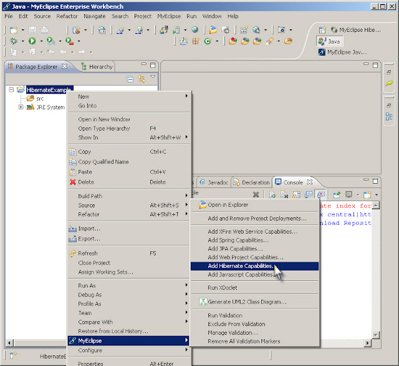399x366 pixels.
Task: Select Add and Remove Project Deployments
Action: [254, 219]
